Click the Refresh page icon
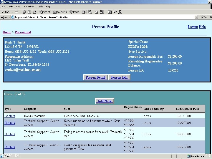This screenshot has height=159, width=212. 29,12
